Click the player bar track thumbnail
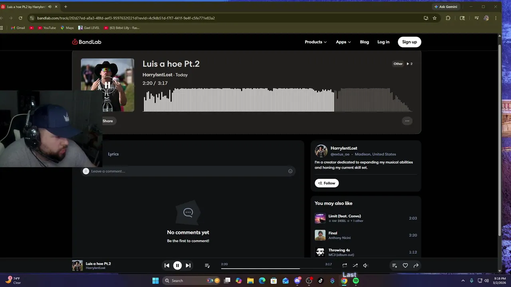This screenshot has width=511, height=287. pyautogui.click(x=77, y=265)
